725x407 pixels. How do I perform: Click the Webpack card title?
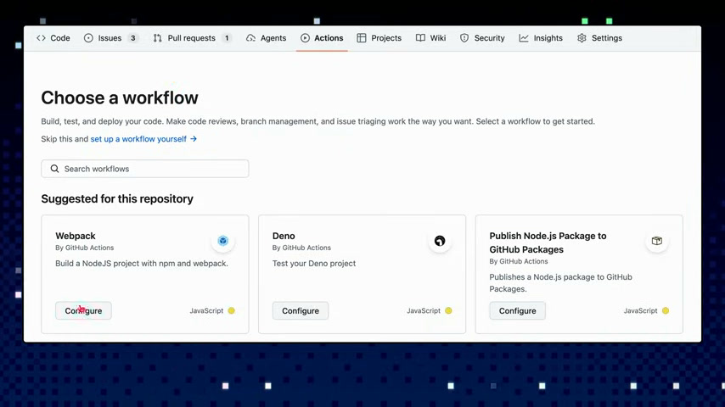pos(76,236)
